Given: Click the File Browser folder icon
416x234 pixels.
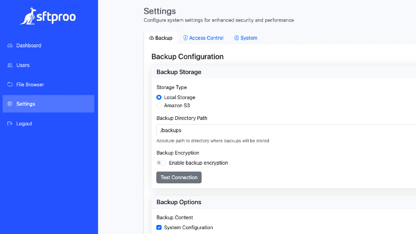Looking at the screenshot, I should (10, 84).
